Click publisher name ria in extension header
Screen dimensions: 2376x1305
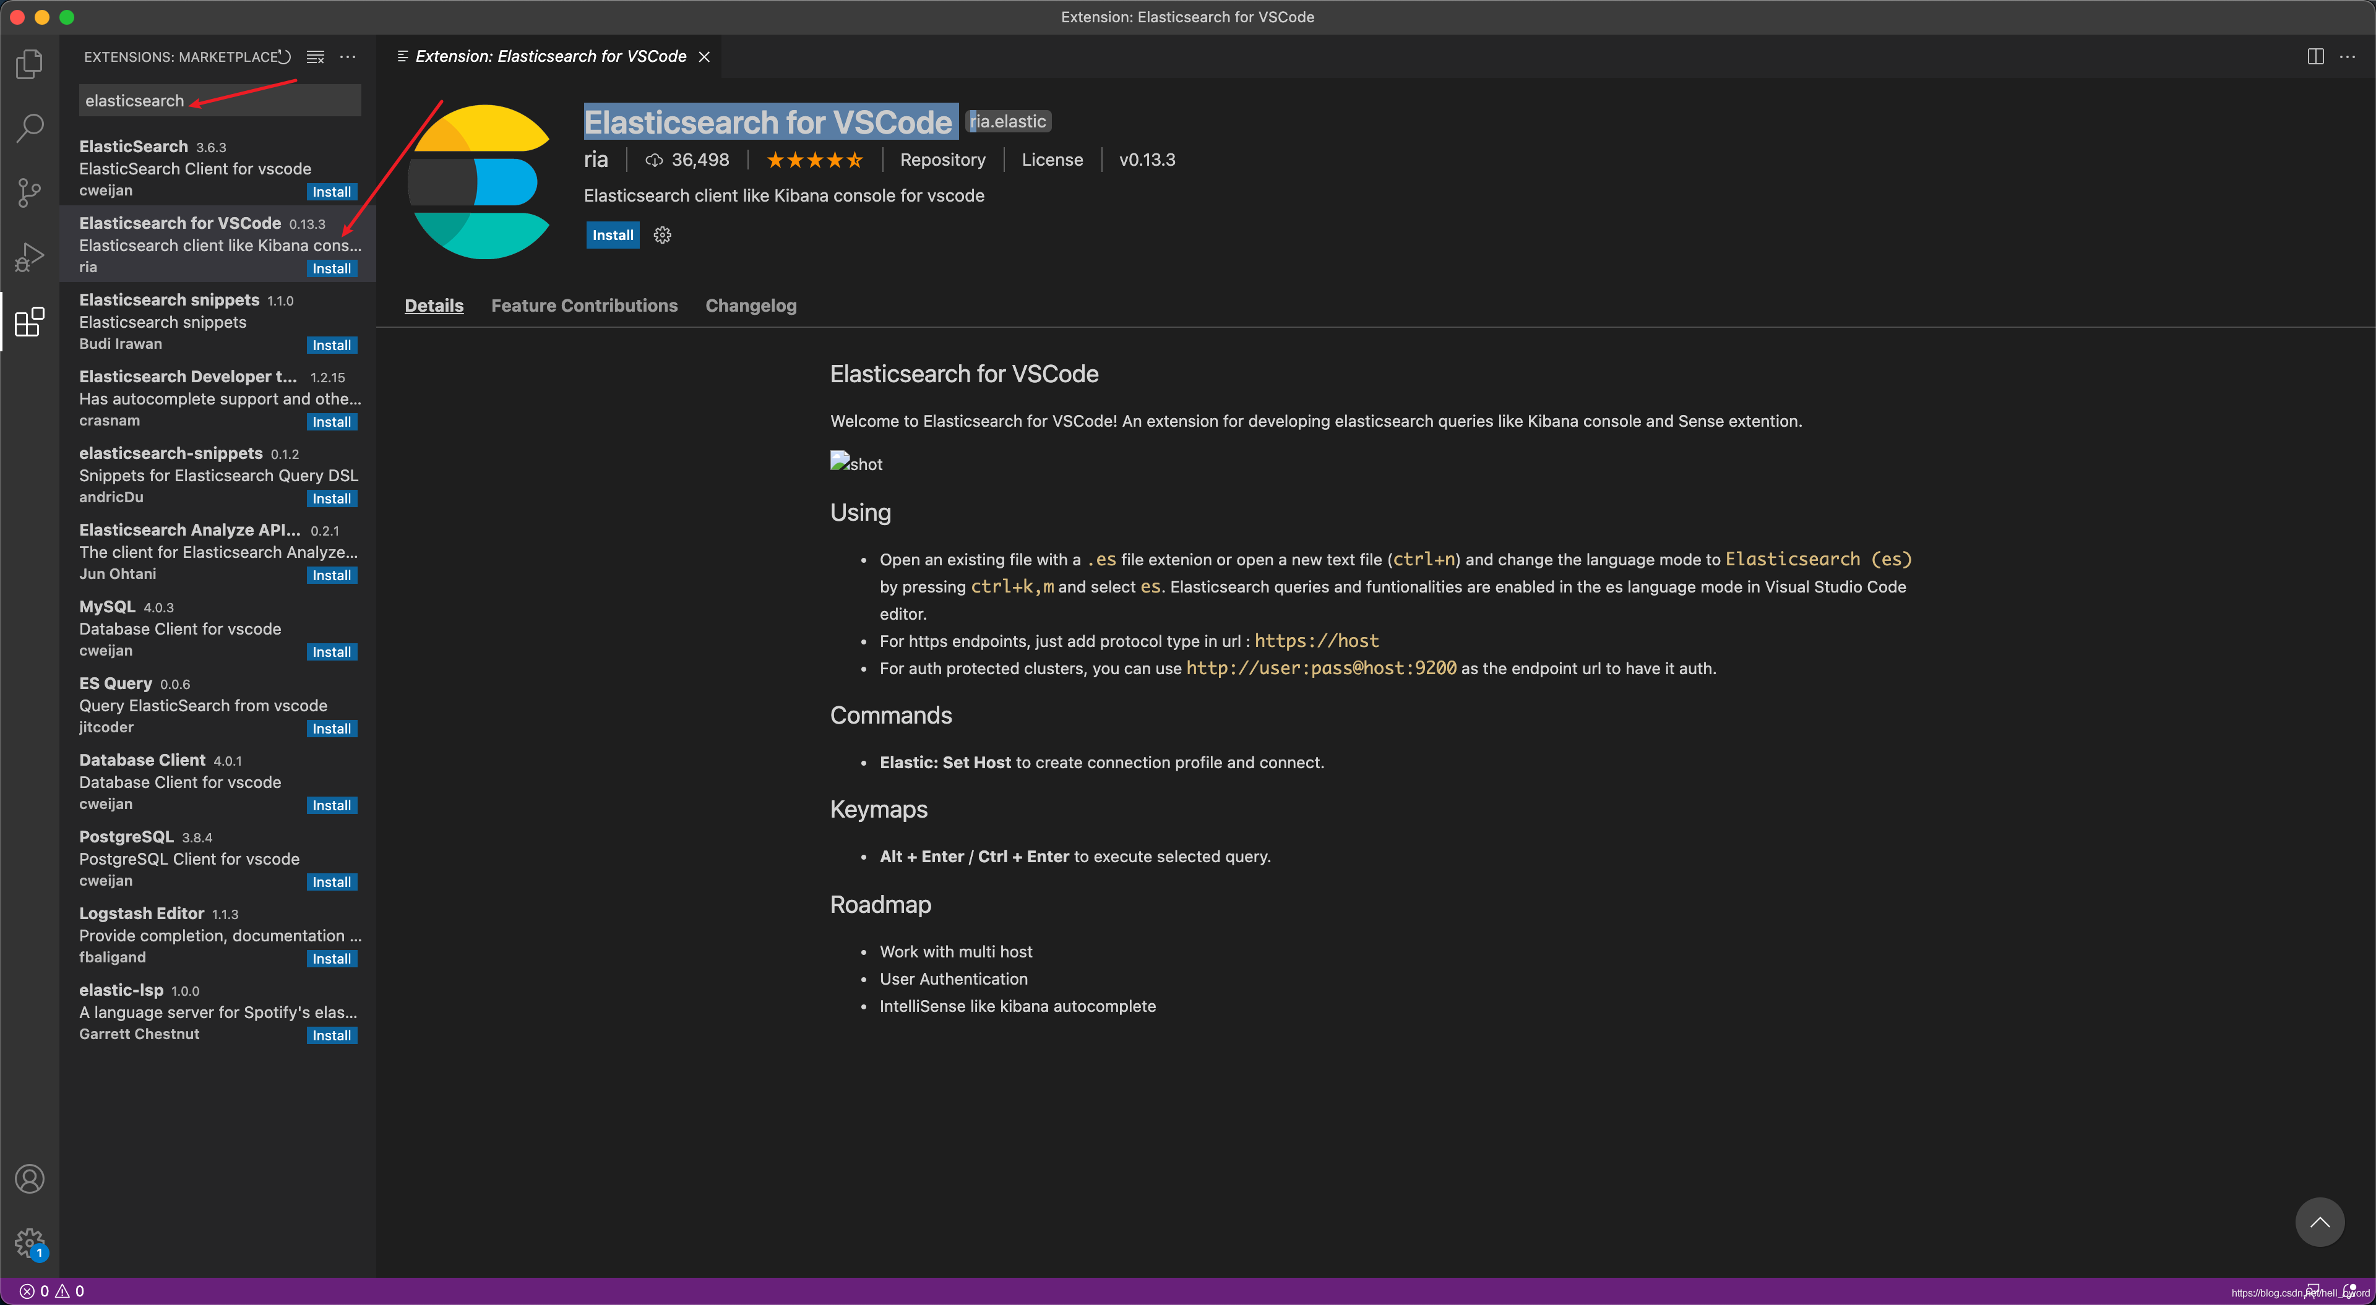click(x=596, y=160)
